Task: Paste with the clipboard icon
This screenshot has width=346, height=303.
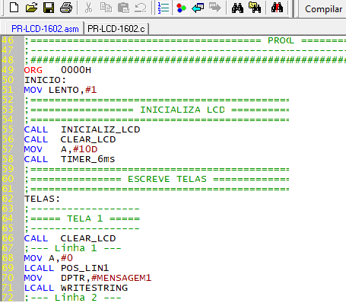Action: (123, 8)
